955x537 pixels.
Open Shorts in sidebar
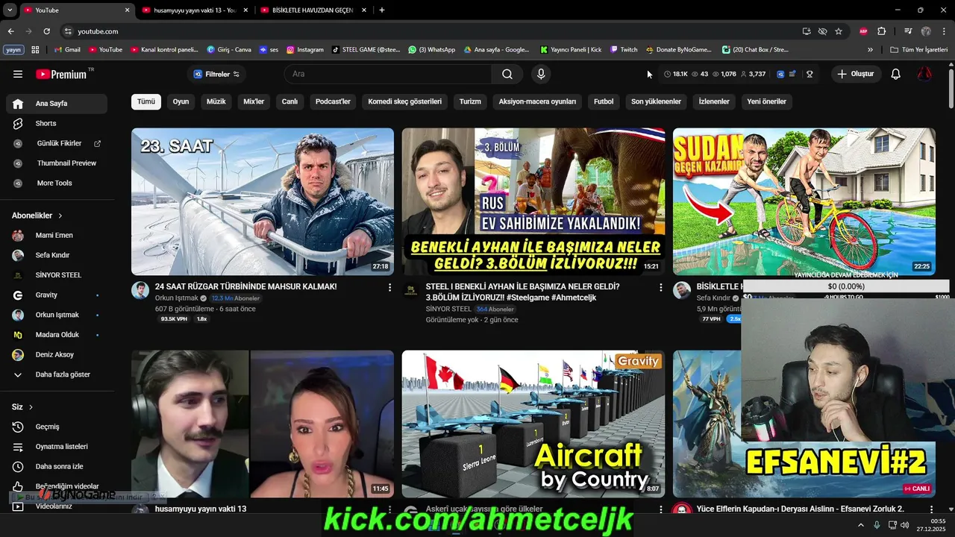[x=57, y=123]
